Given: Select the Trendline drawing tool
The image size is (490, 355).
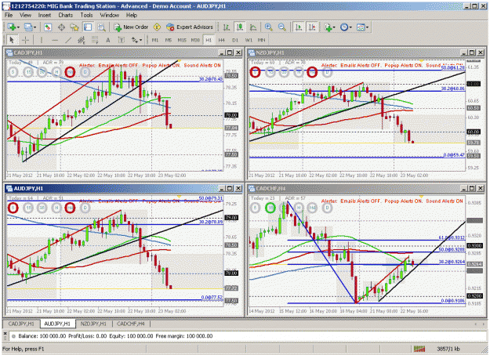Looking at the screenshot, I should coord(68,40).
